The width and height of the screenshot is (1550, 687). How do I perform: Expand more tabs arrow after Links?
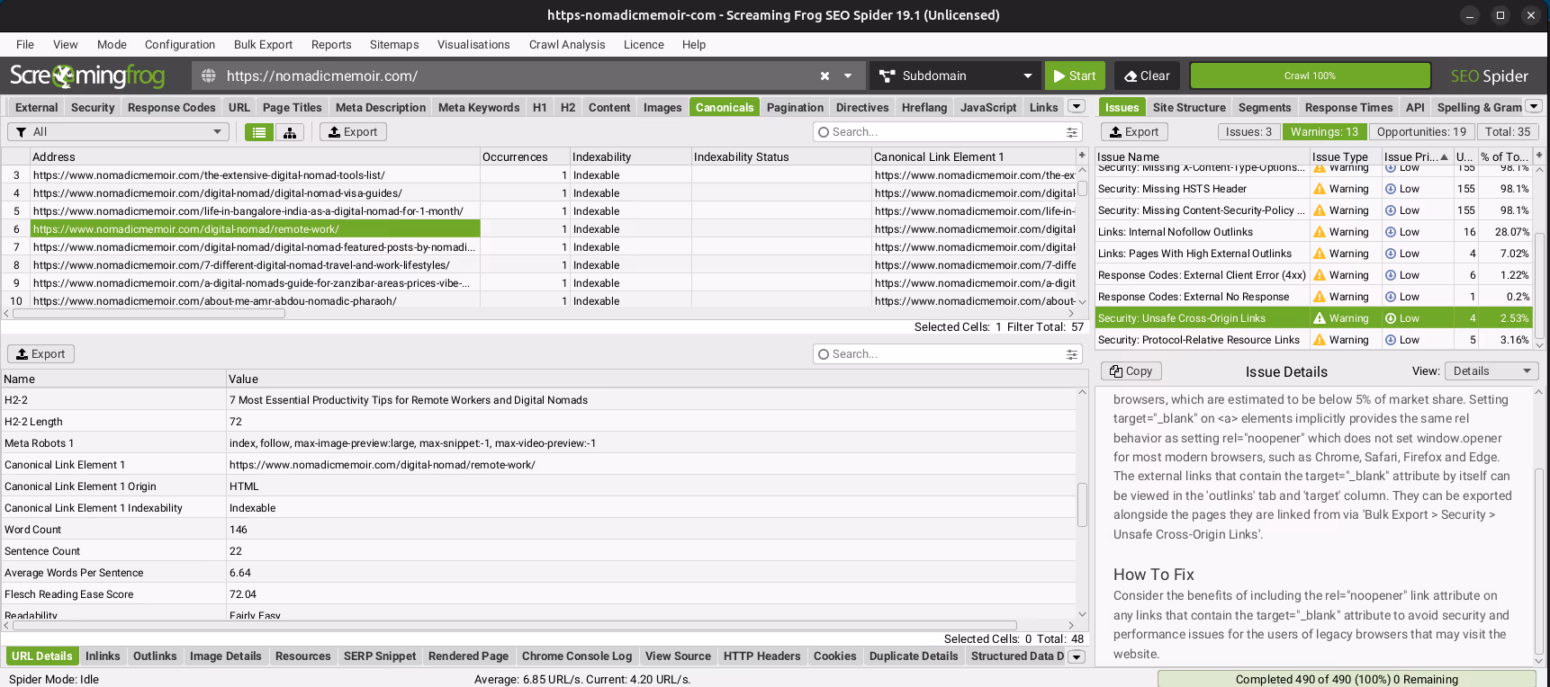[1076, 106]
